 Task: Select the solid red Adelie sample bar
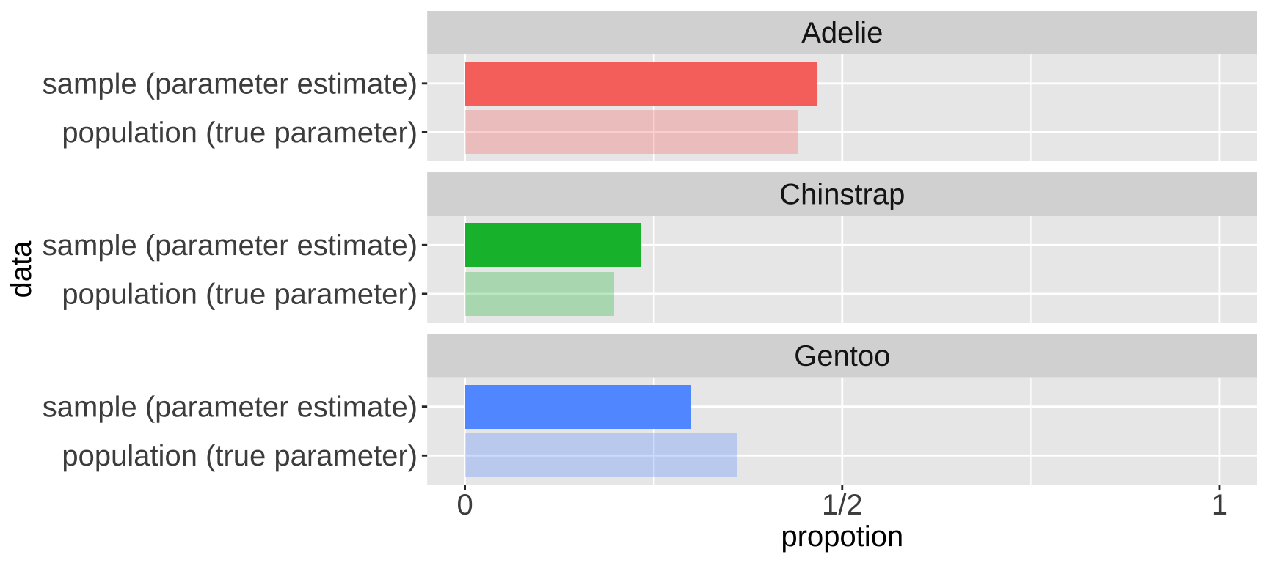point(641,84)
